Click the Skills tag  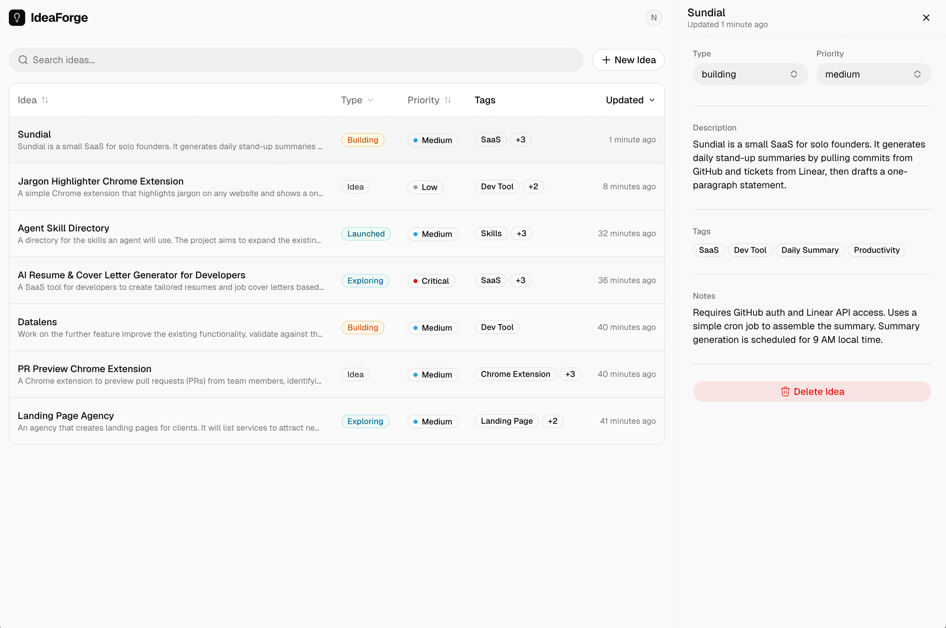pos(491,233)
